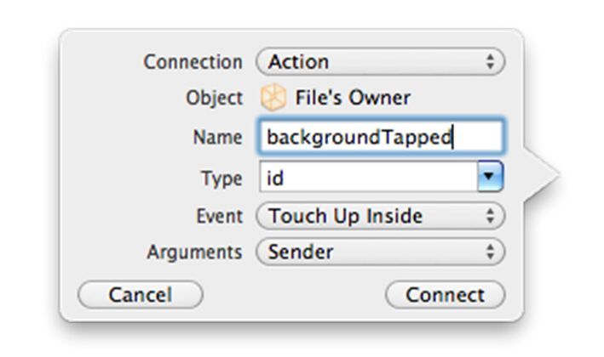Click the Connection popup's up-down arrows
This screenshot has width=604, height=357.
(490, 61)
